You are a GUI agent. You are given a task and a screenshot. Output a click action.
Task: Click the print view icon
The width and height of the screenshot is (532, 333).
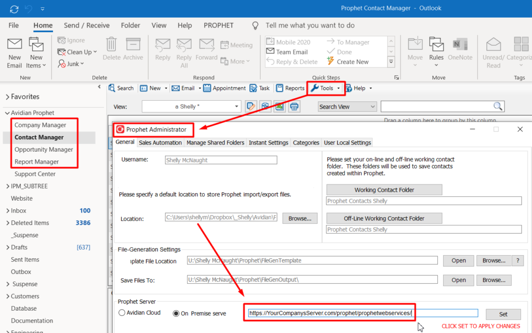tap(294, 106)
